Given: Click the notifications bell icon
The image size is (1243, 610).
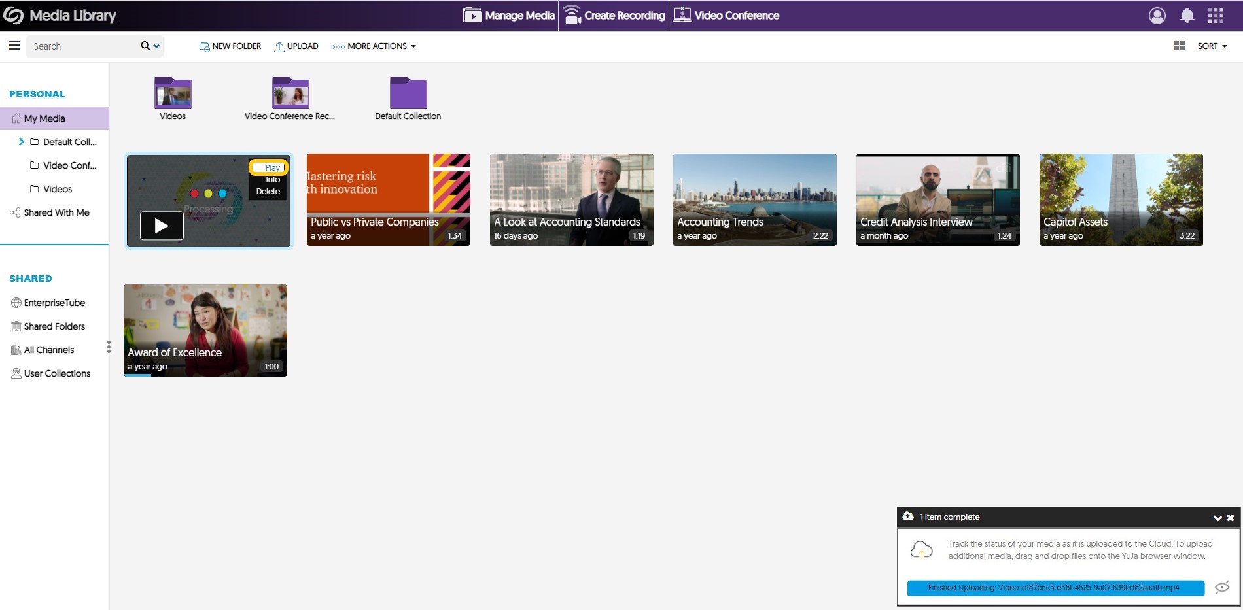Looking at the screenshot, I should 1187,15.
